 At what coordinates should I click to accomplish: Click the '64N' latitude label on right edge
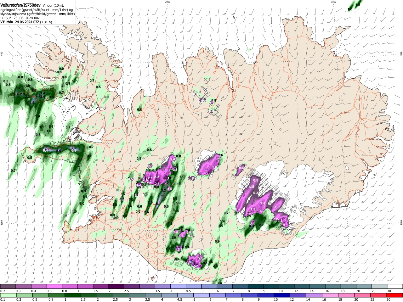click(401, 222)
